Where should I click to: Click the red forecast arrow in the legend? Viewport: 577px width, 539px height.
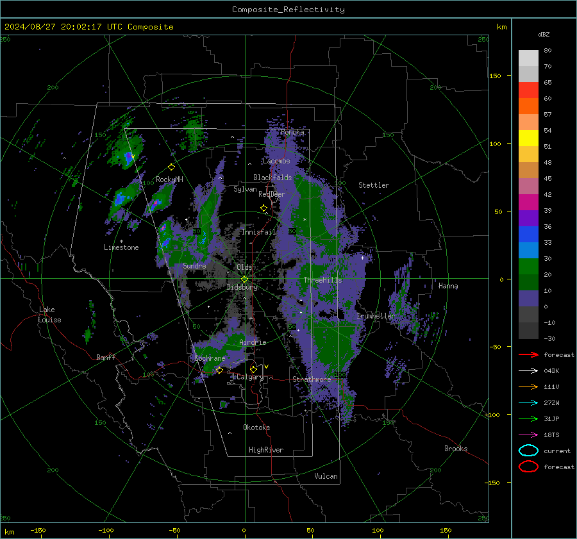point(528,354)
